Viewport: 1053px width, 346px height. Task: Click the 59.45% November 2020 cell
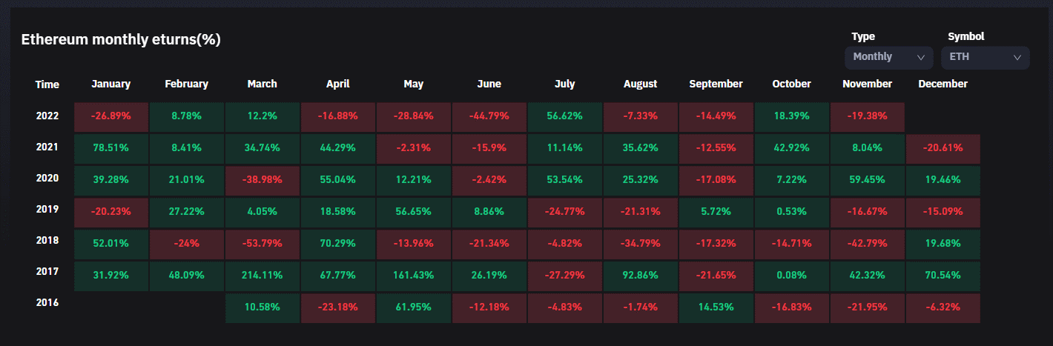pyautogui.click(x=868, y=179)
